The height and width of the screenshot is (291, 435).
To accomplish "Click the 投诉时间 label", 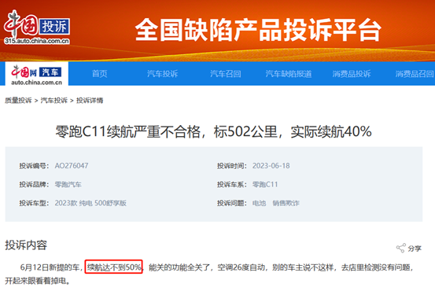I will tap(232, 166).
